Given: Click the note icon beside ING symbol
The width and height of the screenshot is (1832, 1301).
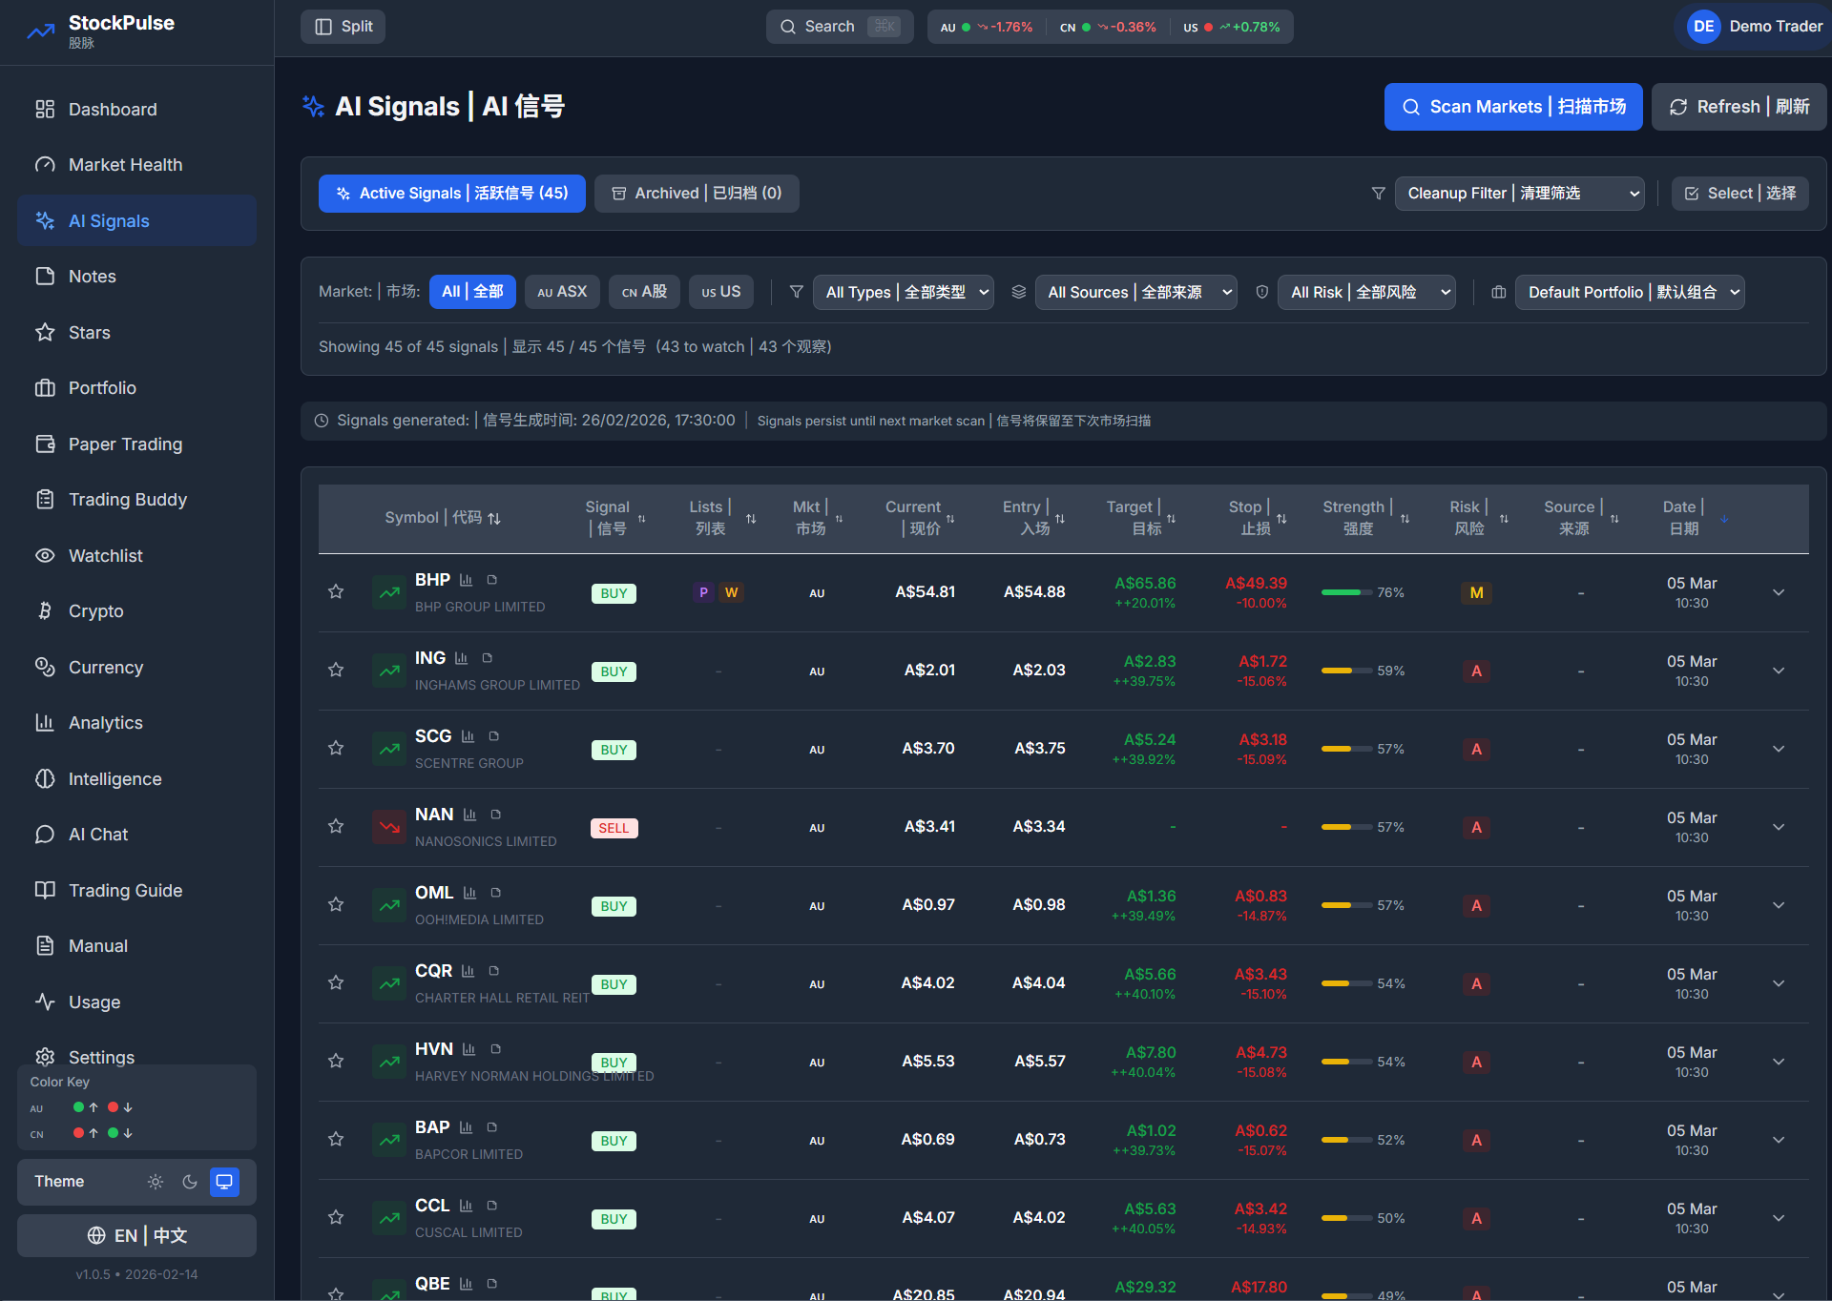Looking at the screenshot, I should pos(488,658).
